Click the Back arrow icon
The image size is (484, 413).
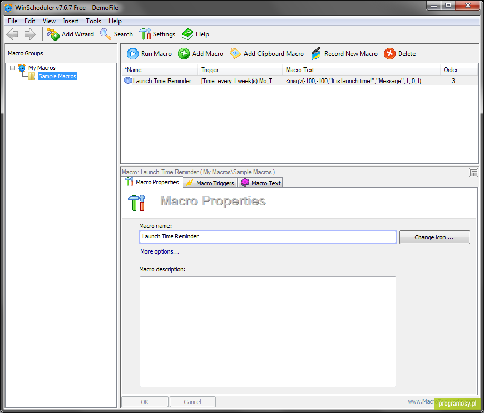[x=12, y=34]
